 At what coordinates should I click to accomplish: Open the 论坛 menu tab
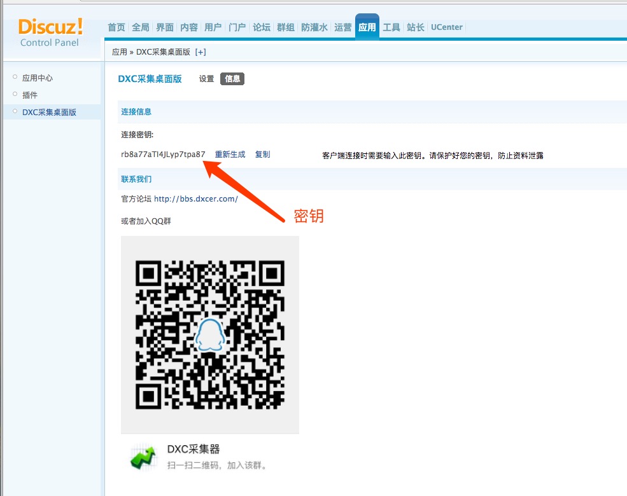[262, 27]
